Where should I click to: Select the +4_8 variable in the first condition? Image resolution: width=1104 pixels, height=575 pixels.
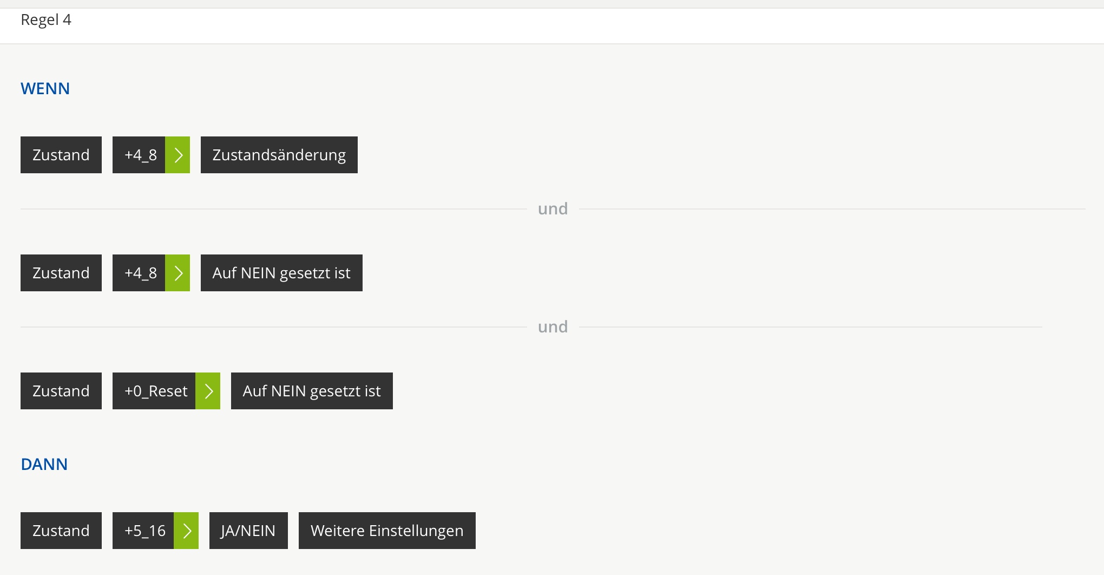click(139, 155)
